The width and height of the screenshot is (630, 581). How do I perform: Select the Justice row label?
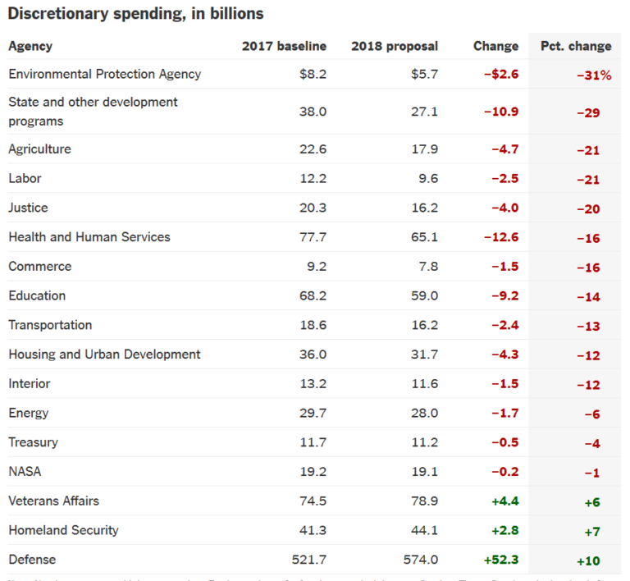(x=28, y=208)
